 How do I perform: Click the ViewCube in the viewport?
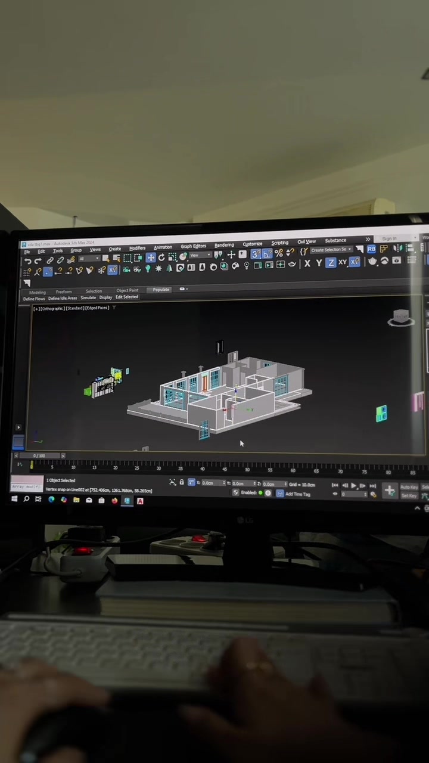(401, 318)
